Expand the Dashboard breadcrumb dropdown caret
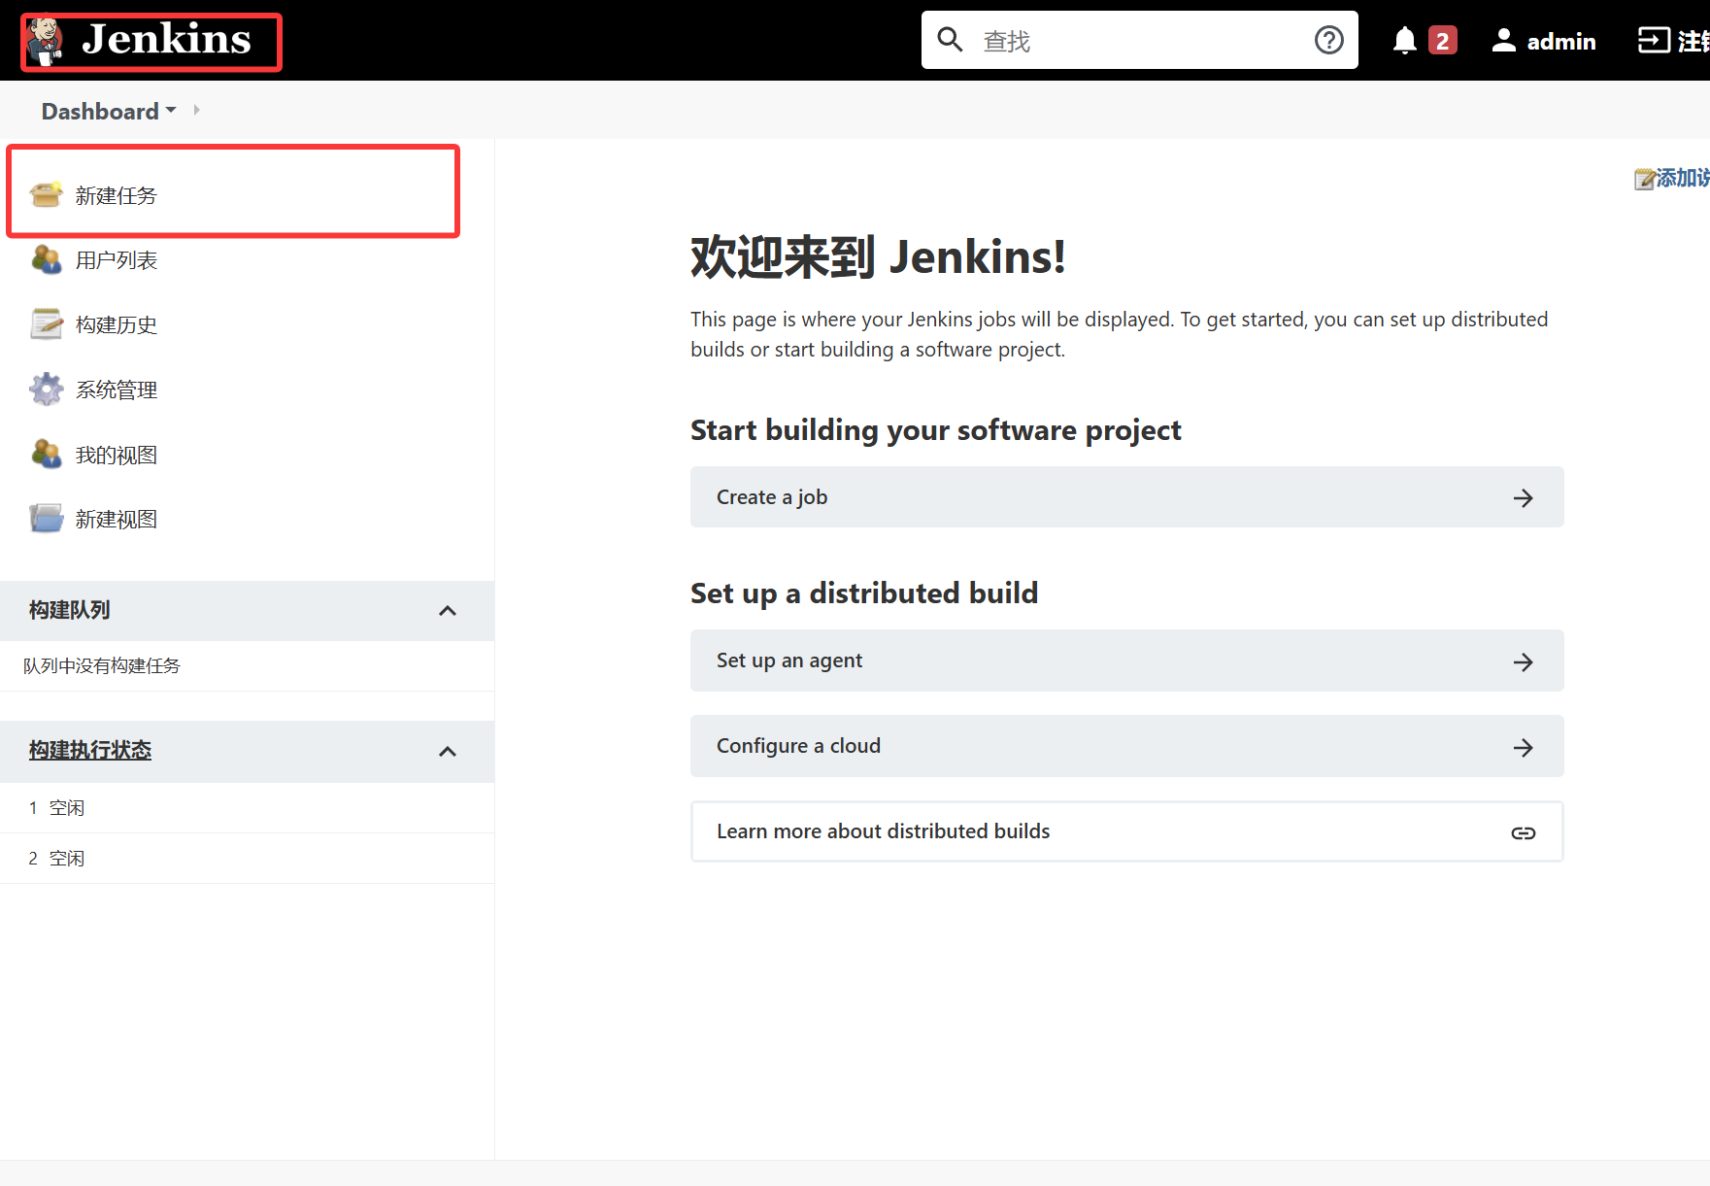This screenshot has height=1186, width=1710. (x=171, y=110)
